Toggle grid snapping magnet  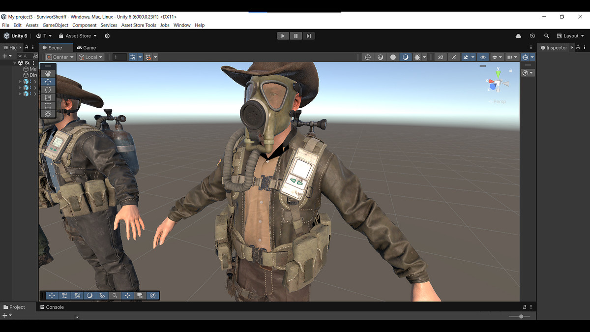pos(148,57)
